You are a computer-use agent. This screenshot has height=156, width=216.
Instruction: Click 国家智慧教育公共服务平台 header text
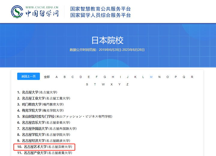(x=100, y=9)
